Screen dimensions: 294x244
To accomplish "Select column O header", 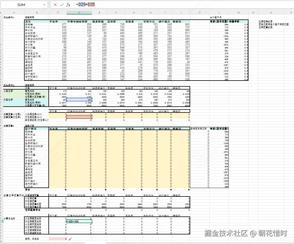I will click(271, 12).
